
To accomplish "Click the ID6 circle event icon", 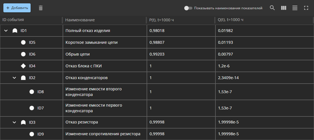I will 23,54.
